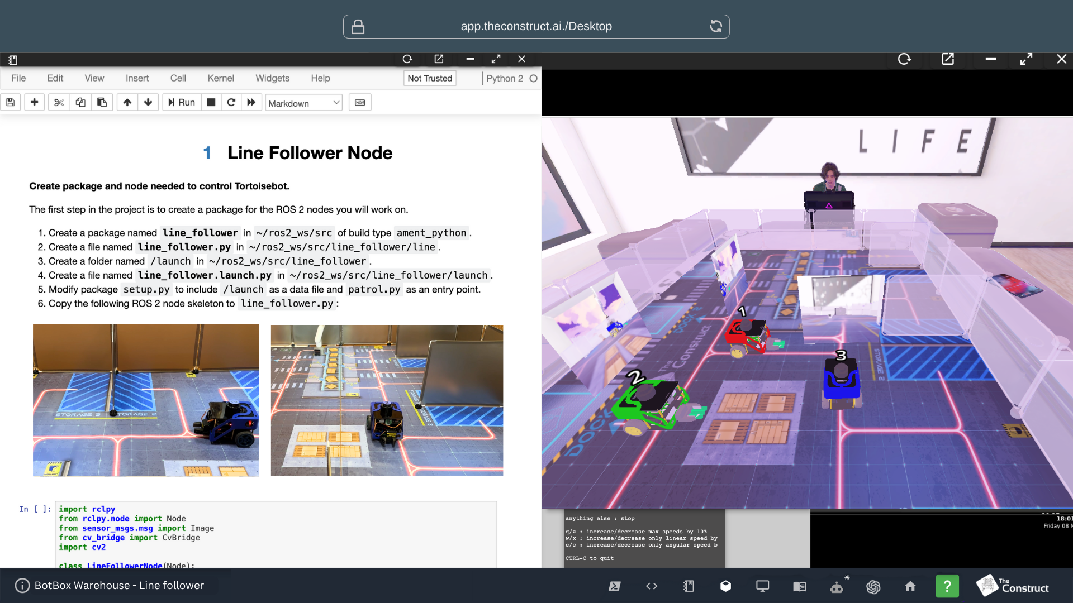This screenshot has width=1073, height=603.
Task: Open the simulation cube dock icon
Action: pos(725,586)
